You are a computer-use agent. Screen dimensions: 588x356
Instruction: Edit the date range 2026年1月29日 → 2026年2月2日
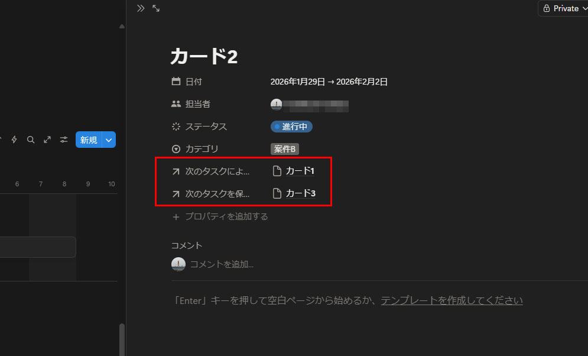[329, 82]
